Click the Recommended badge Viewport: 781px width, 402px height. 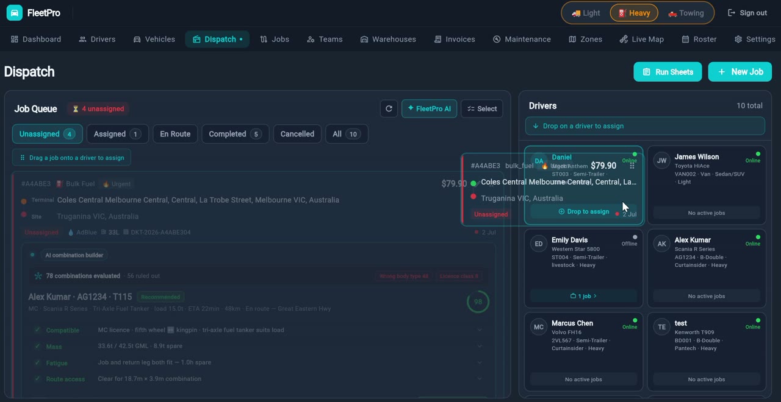pyautogui.click(x=160, y=297)
